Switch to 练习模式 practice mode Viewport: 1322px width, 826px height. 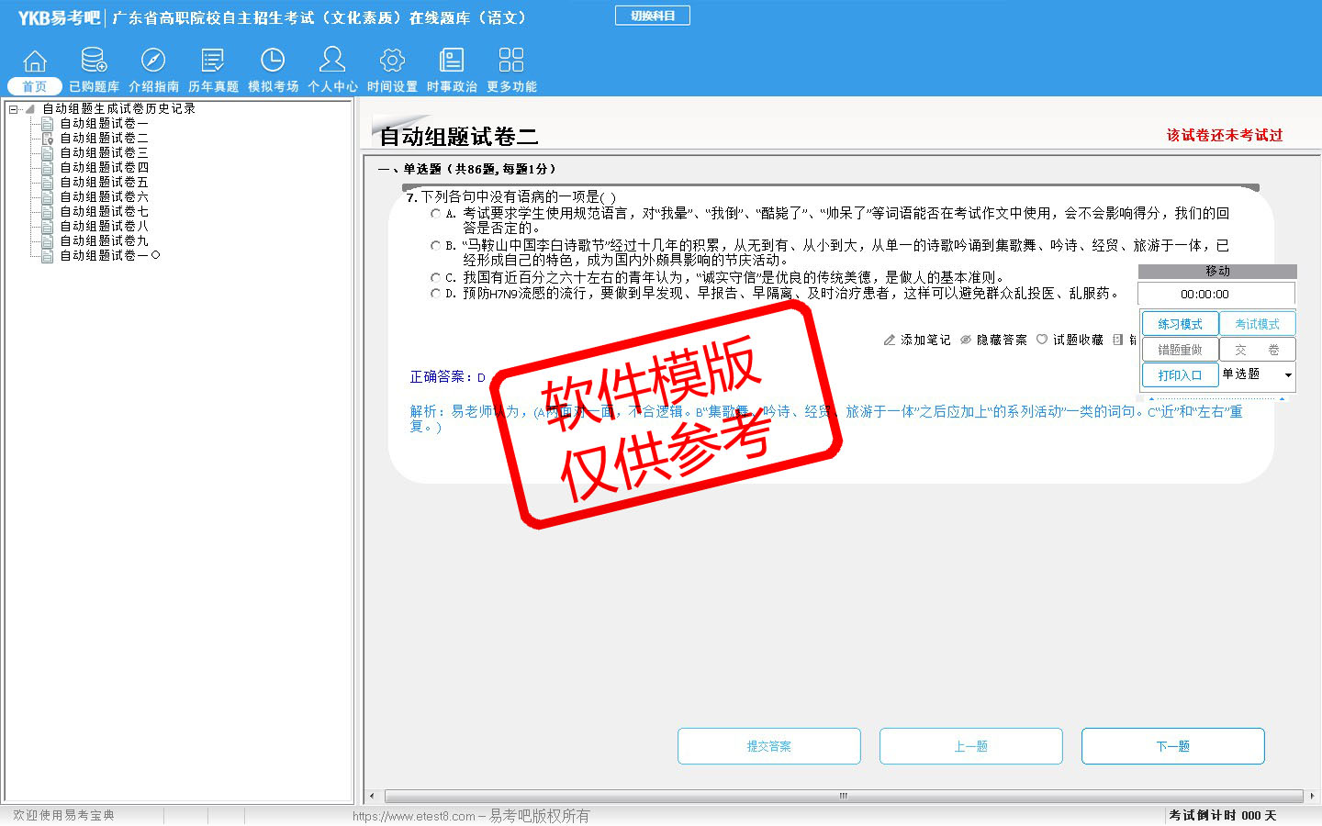point(1180,324)
